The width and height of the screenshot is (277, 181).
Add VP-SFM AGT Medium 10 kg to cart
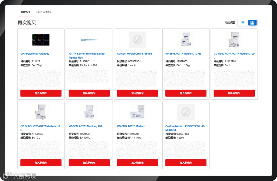click(186, 93)
